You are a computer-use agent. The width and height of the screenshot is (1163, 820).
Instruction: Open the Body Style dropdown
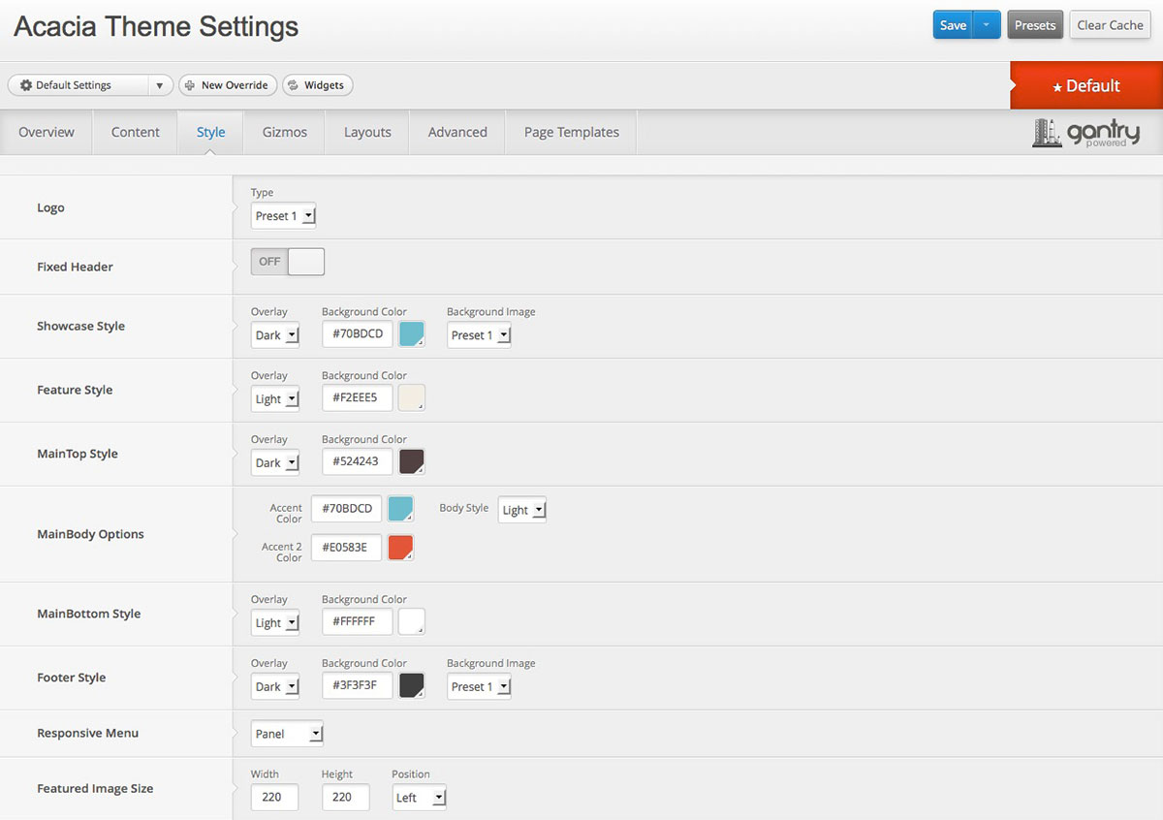point(522,510)
